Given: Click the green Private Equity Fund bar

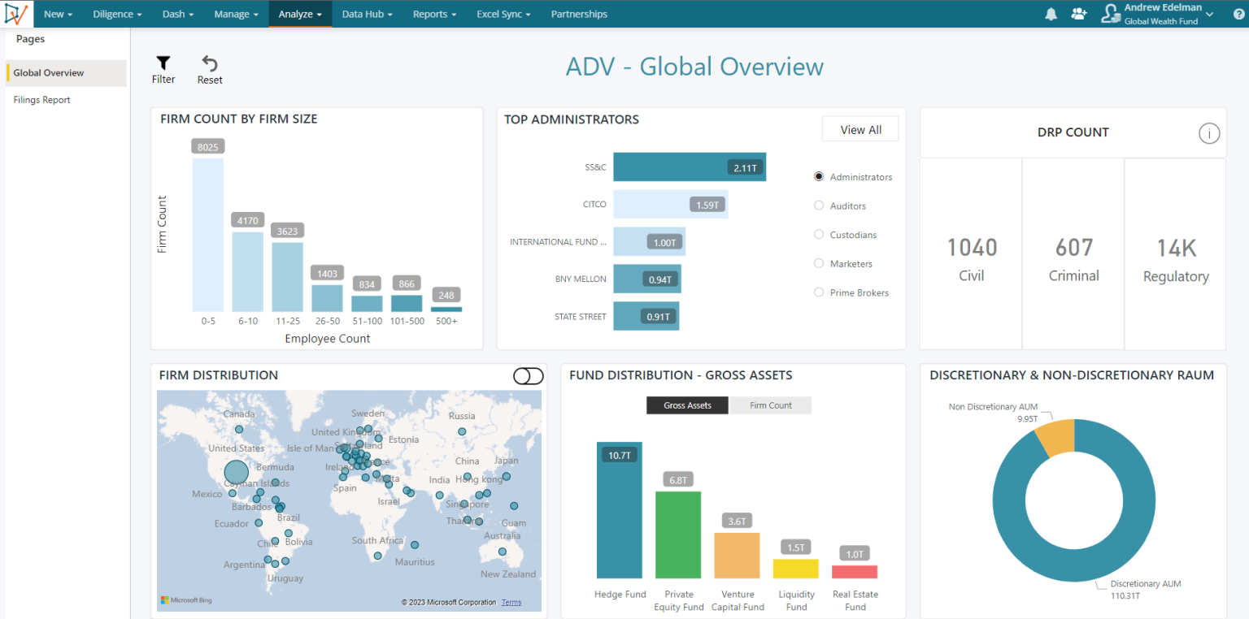Looking at the screenshot, I should [678, 535].
